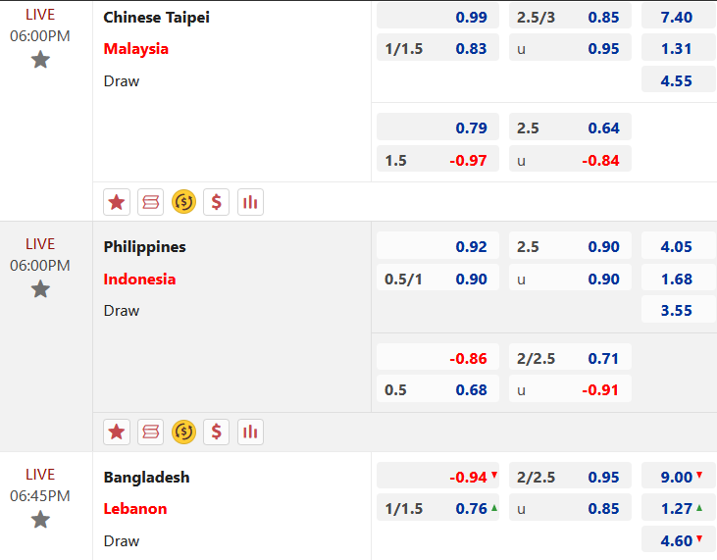Select Chinese Taipei win odds 7.40

pyautogui.click(x=678, y=17)
